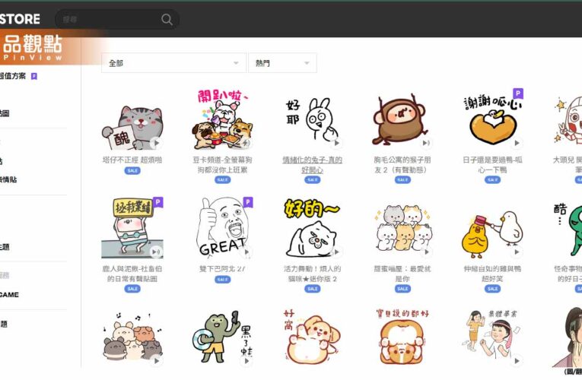Click the STORE logo
Image resolution: width=582 pixels, height=380 pixels.
pyautogui.click(x=20, y=19)
